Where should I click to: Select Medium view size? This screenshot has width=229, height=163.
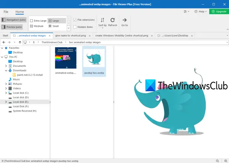pos(37,26)
